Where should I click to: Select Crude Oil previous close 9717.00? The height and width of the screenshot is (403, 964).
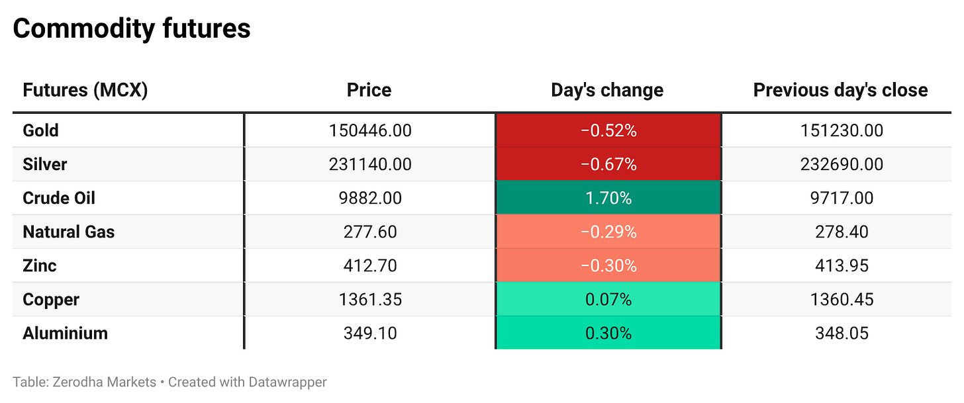coord(841,198)
